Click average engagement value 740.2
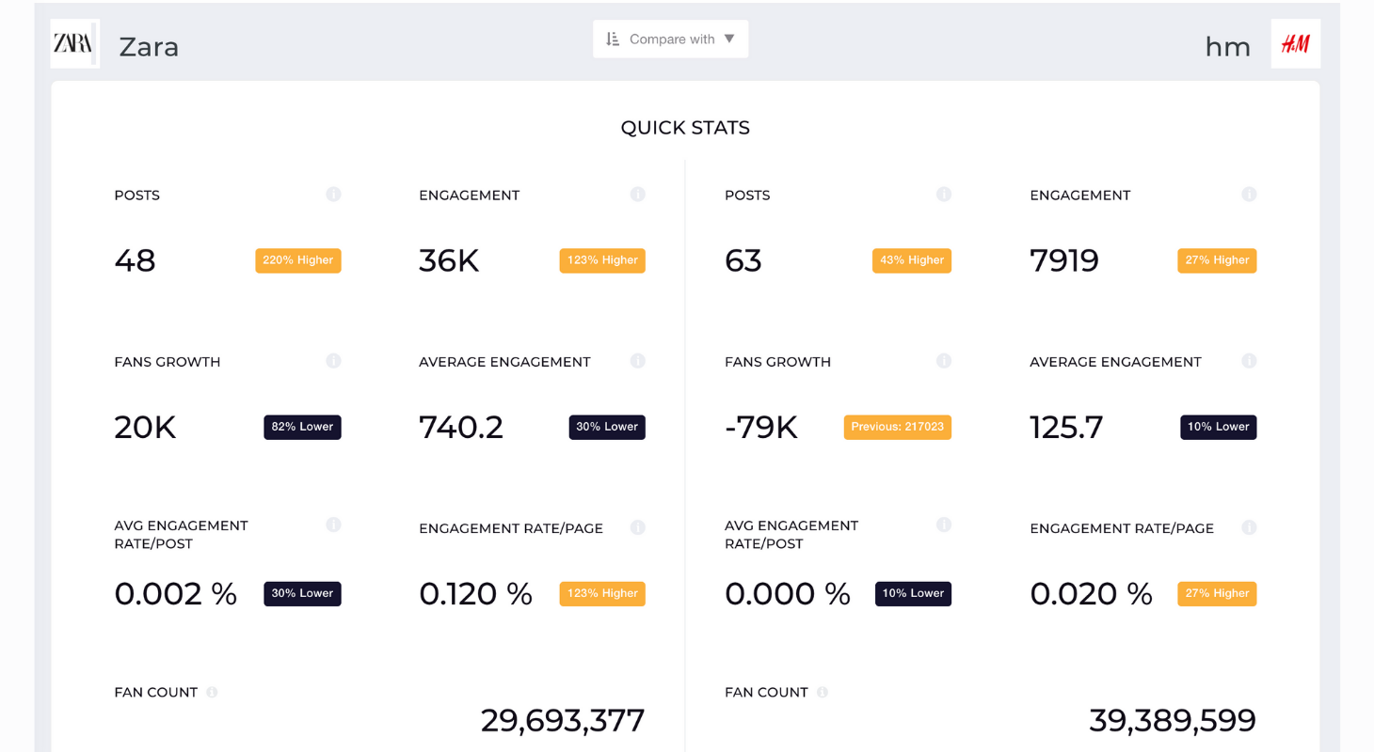The width and height of the screenshot is (1374, 752). pos(461,428)
